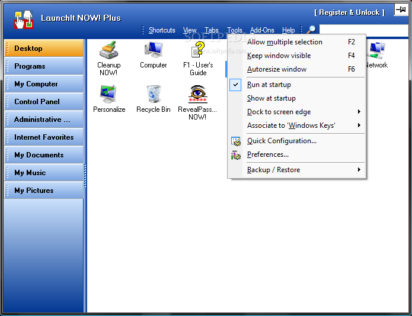Click the search input field
Image resolution: width=412 pixels, height=316 pixels.
363,30
